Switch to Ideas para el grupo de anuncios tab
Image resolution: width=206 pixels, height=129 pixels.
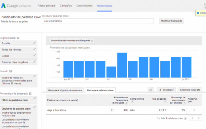(65, 90)
